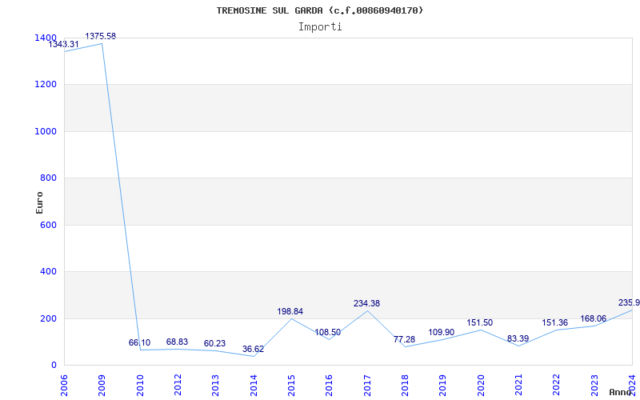640x400 pixels.
Task: Click x-axis year 2012
Action: click(178, 385)
